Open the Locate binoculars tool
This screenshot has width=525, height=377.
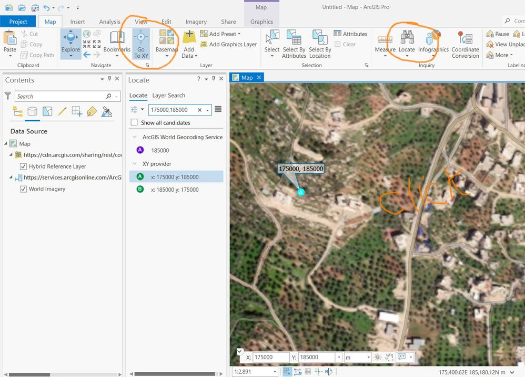pos(407,43)
